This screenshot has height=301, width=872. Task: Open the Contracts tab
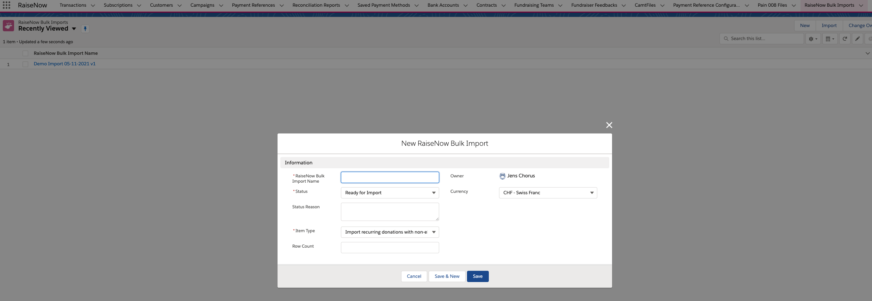pos(486,5)
